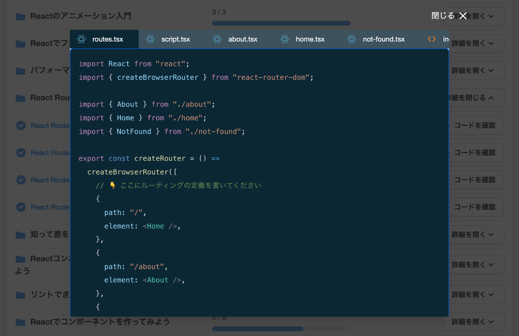Screen dimensions: 519x336
Task: Click the orange code brackets tab icon
Action: [432, 39]
